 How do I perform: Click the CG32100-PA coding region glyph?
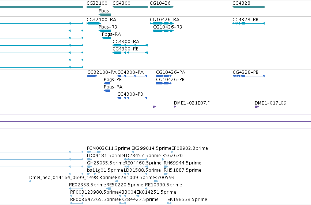click(x=92, y=76)
